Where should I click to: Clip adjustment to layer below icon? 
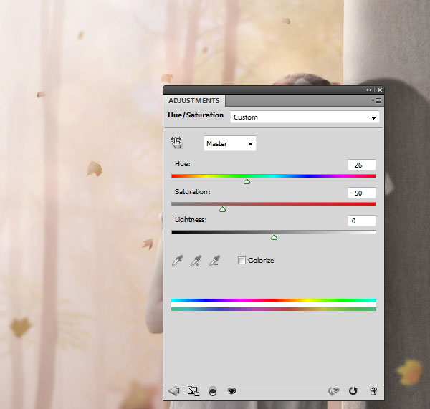(x=213, y=391)
